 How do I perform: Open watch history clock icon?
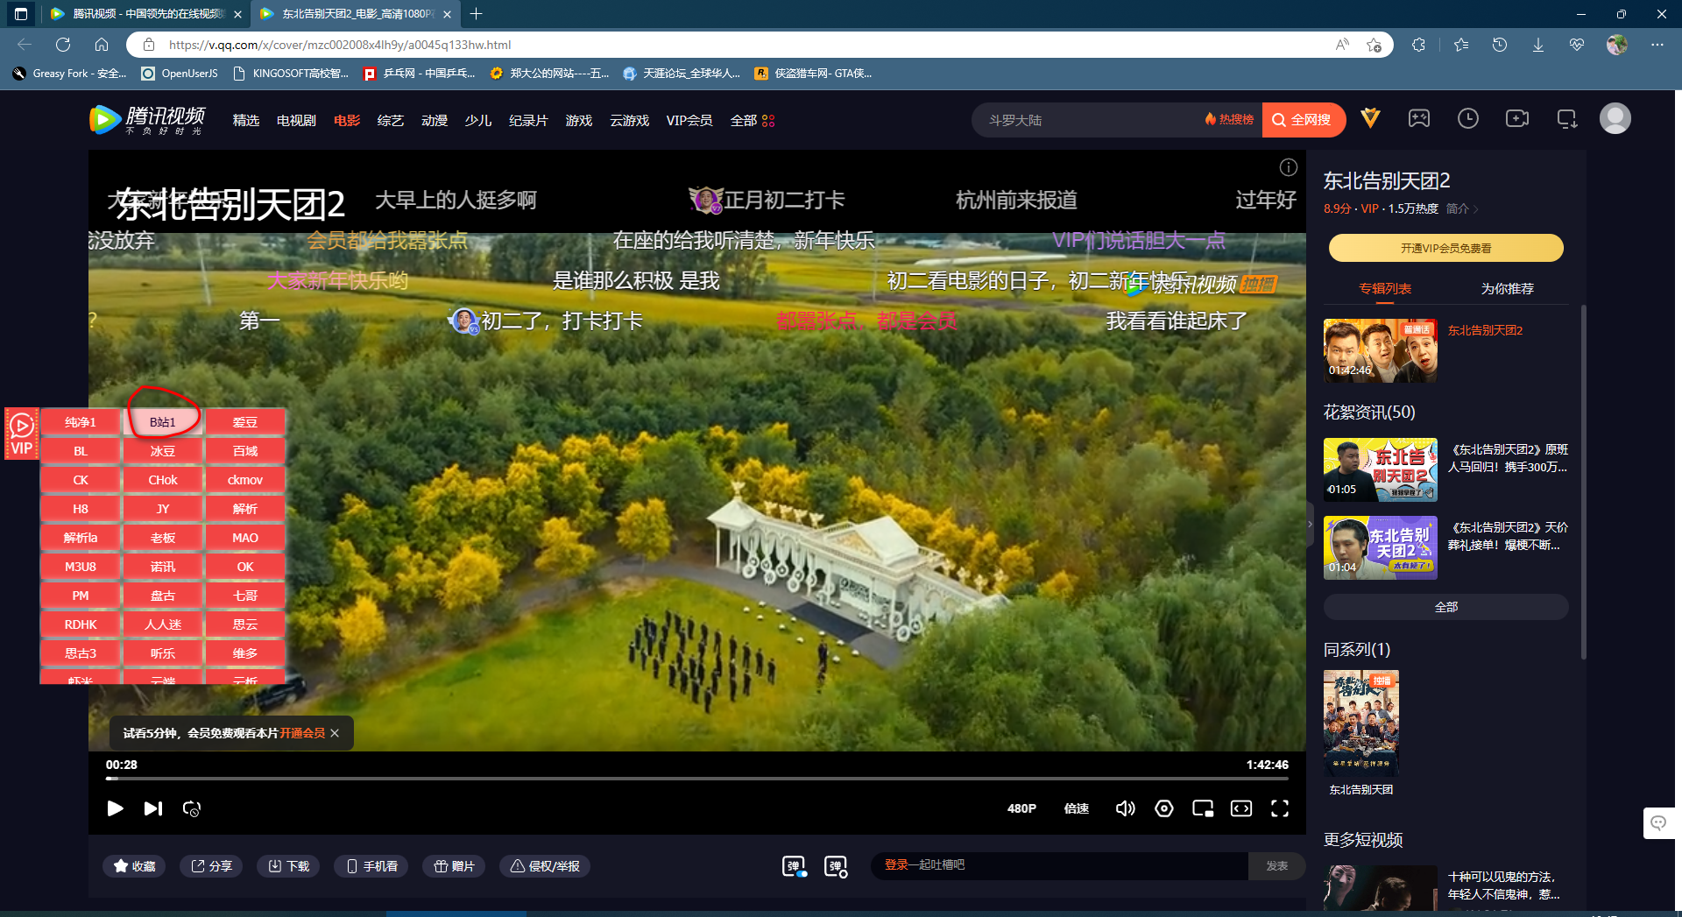point(1468,118)
